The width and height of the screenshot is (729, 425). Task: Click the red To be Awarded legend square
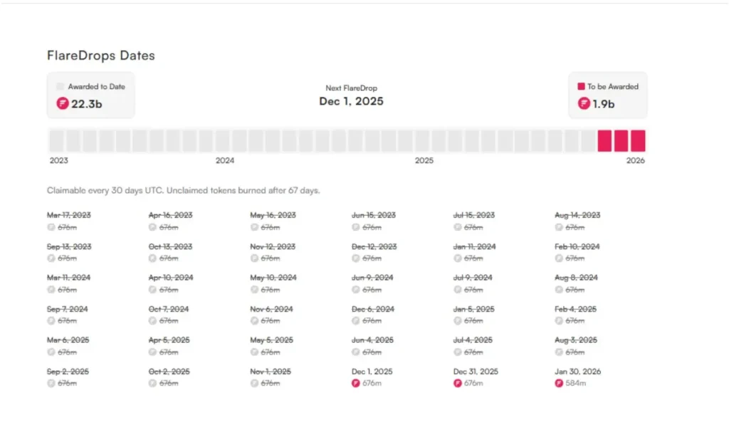click(581, 87)
